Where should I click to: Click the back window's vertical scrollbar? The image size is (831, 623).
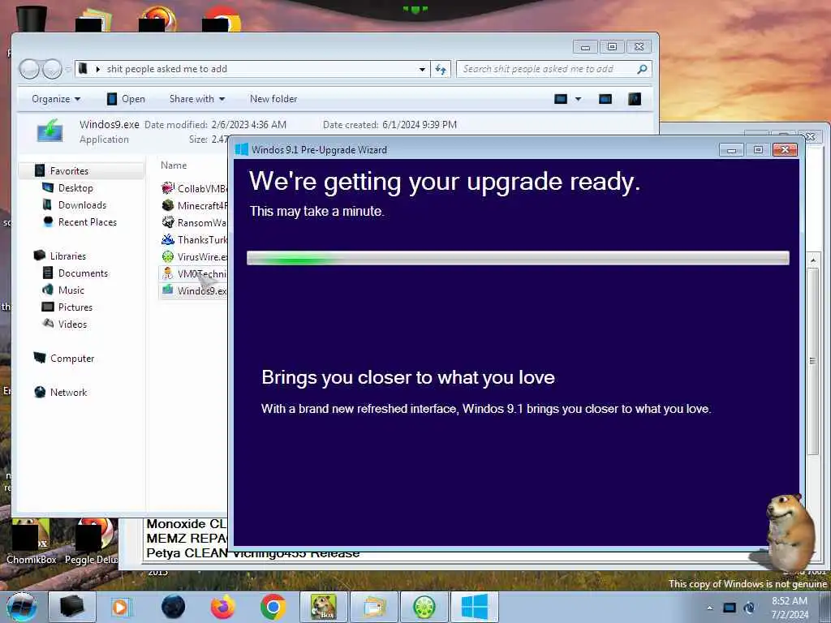click(813, 360)
